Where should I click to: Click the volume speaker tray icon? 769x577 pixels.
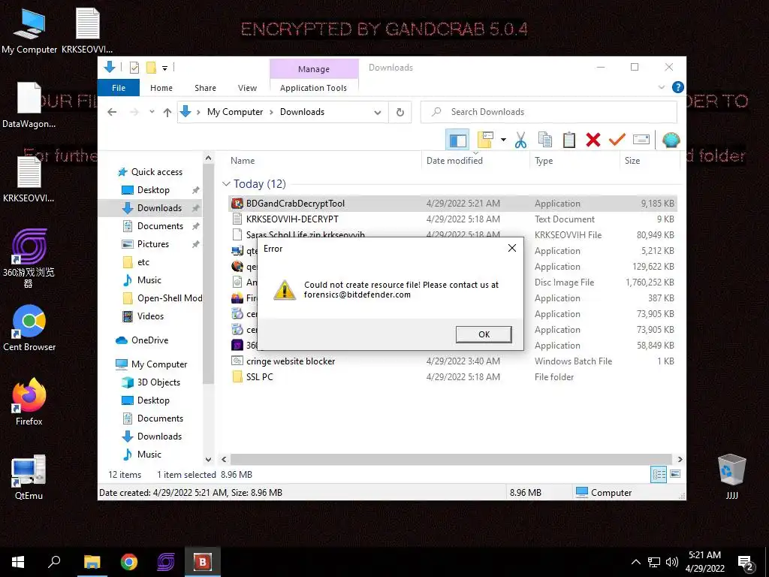click(x=671, y=562)
